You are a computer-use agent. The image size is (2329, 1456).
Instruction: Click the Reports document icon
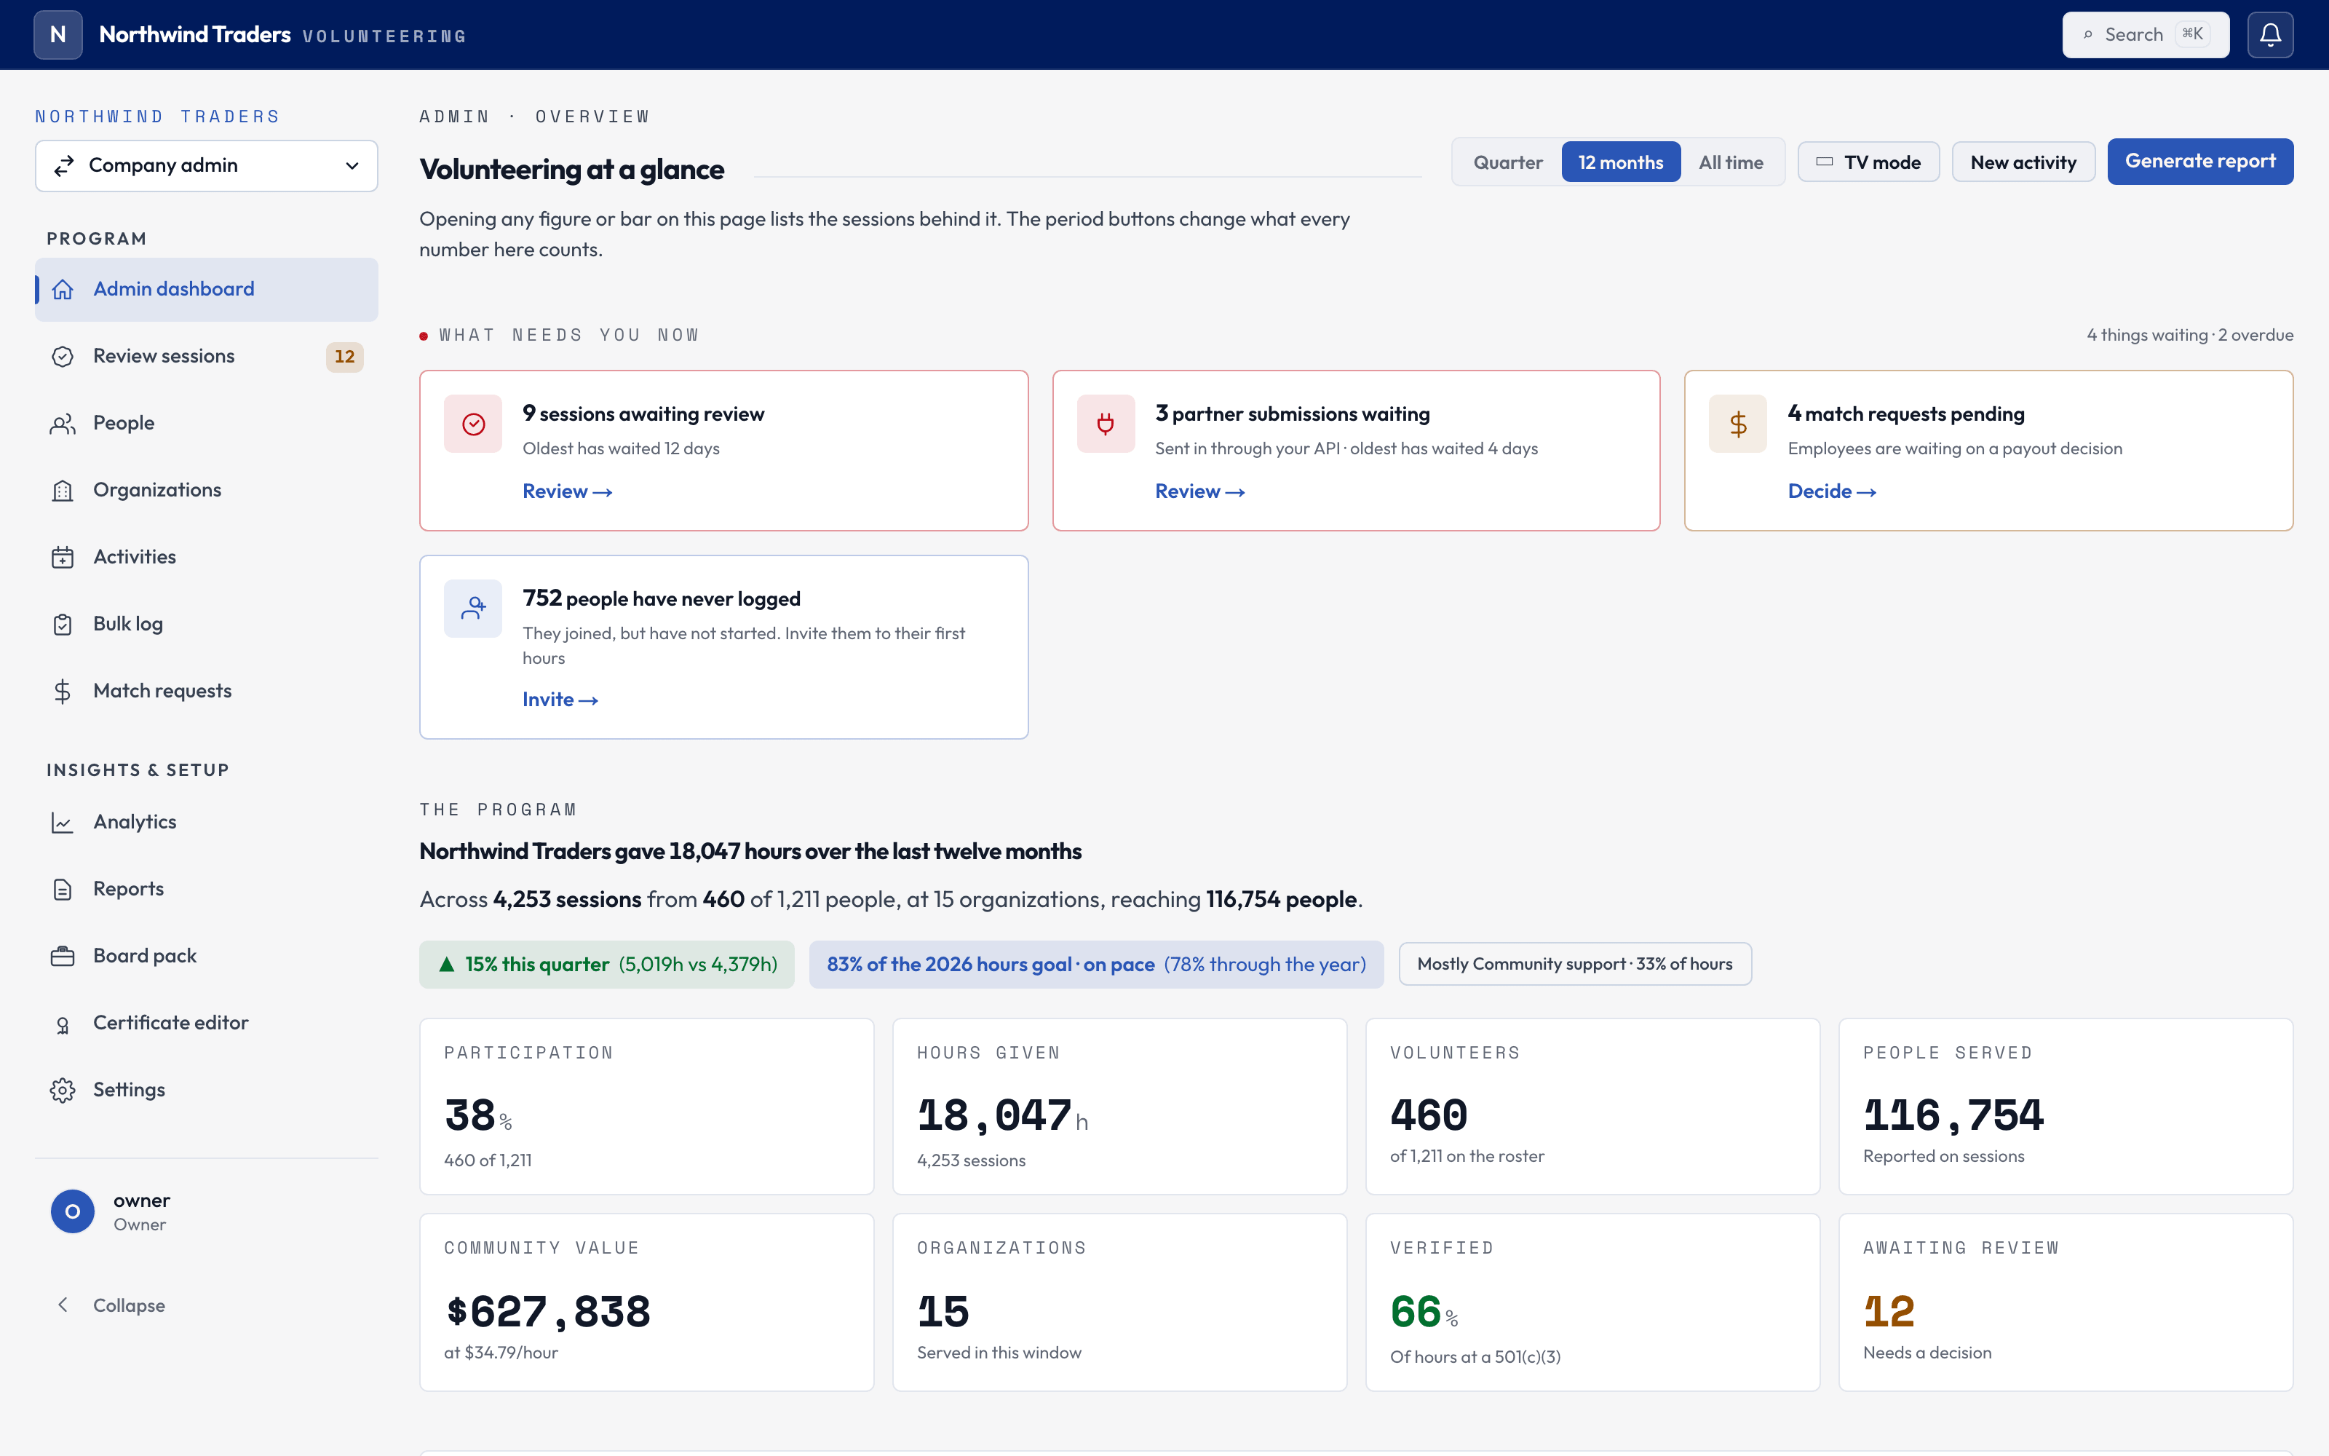63,889
